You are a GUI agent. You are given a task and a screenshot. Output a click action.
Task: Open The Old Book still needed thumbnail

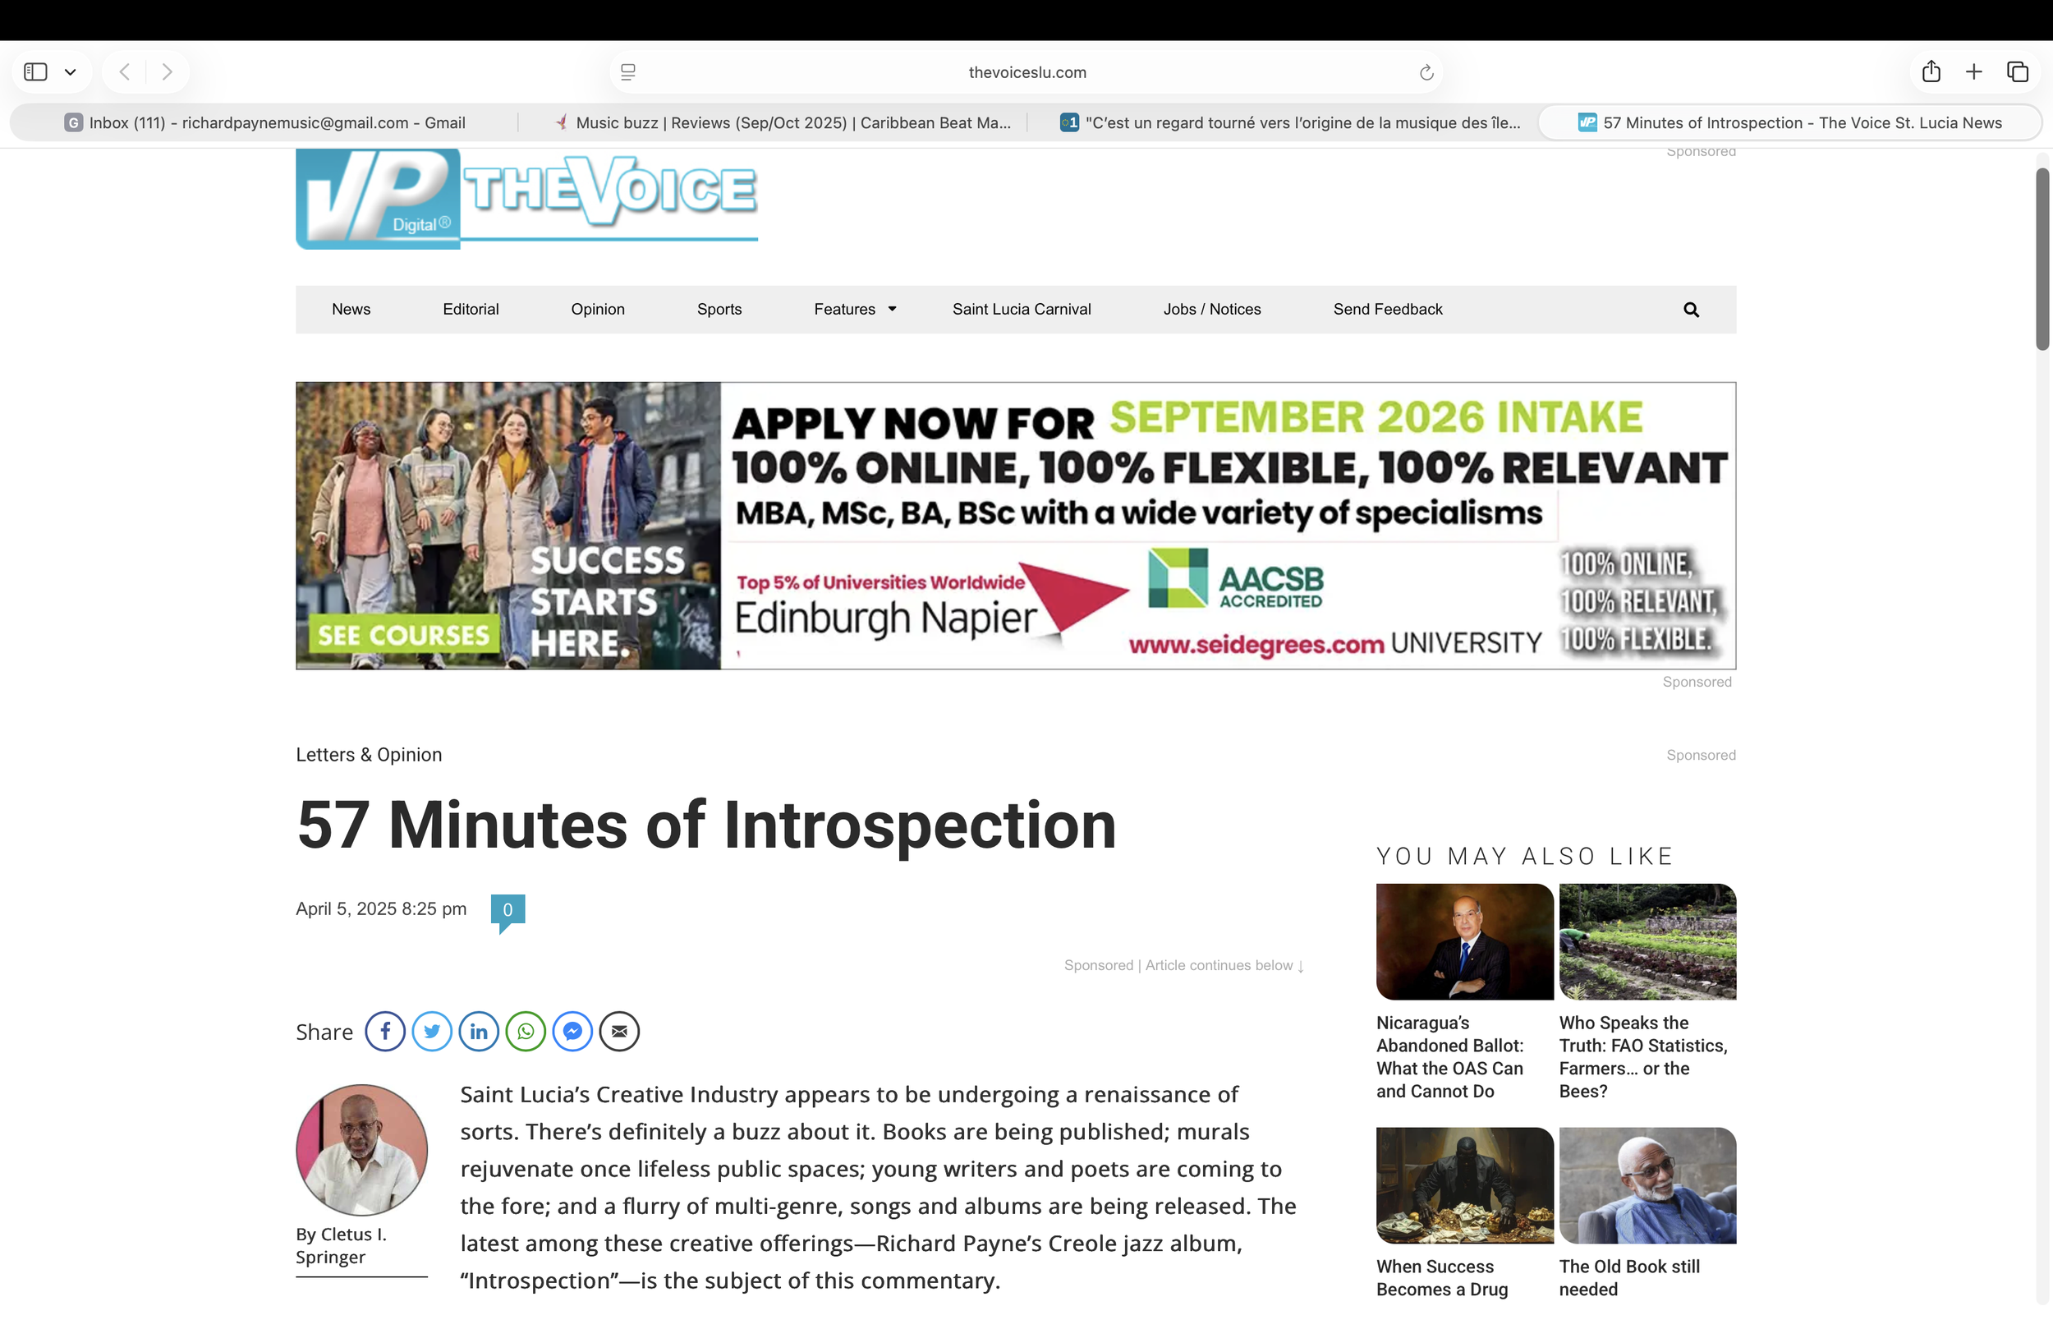pos(1647,1186)
